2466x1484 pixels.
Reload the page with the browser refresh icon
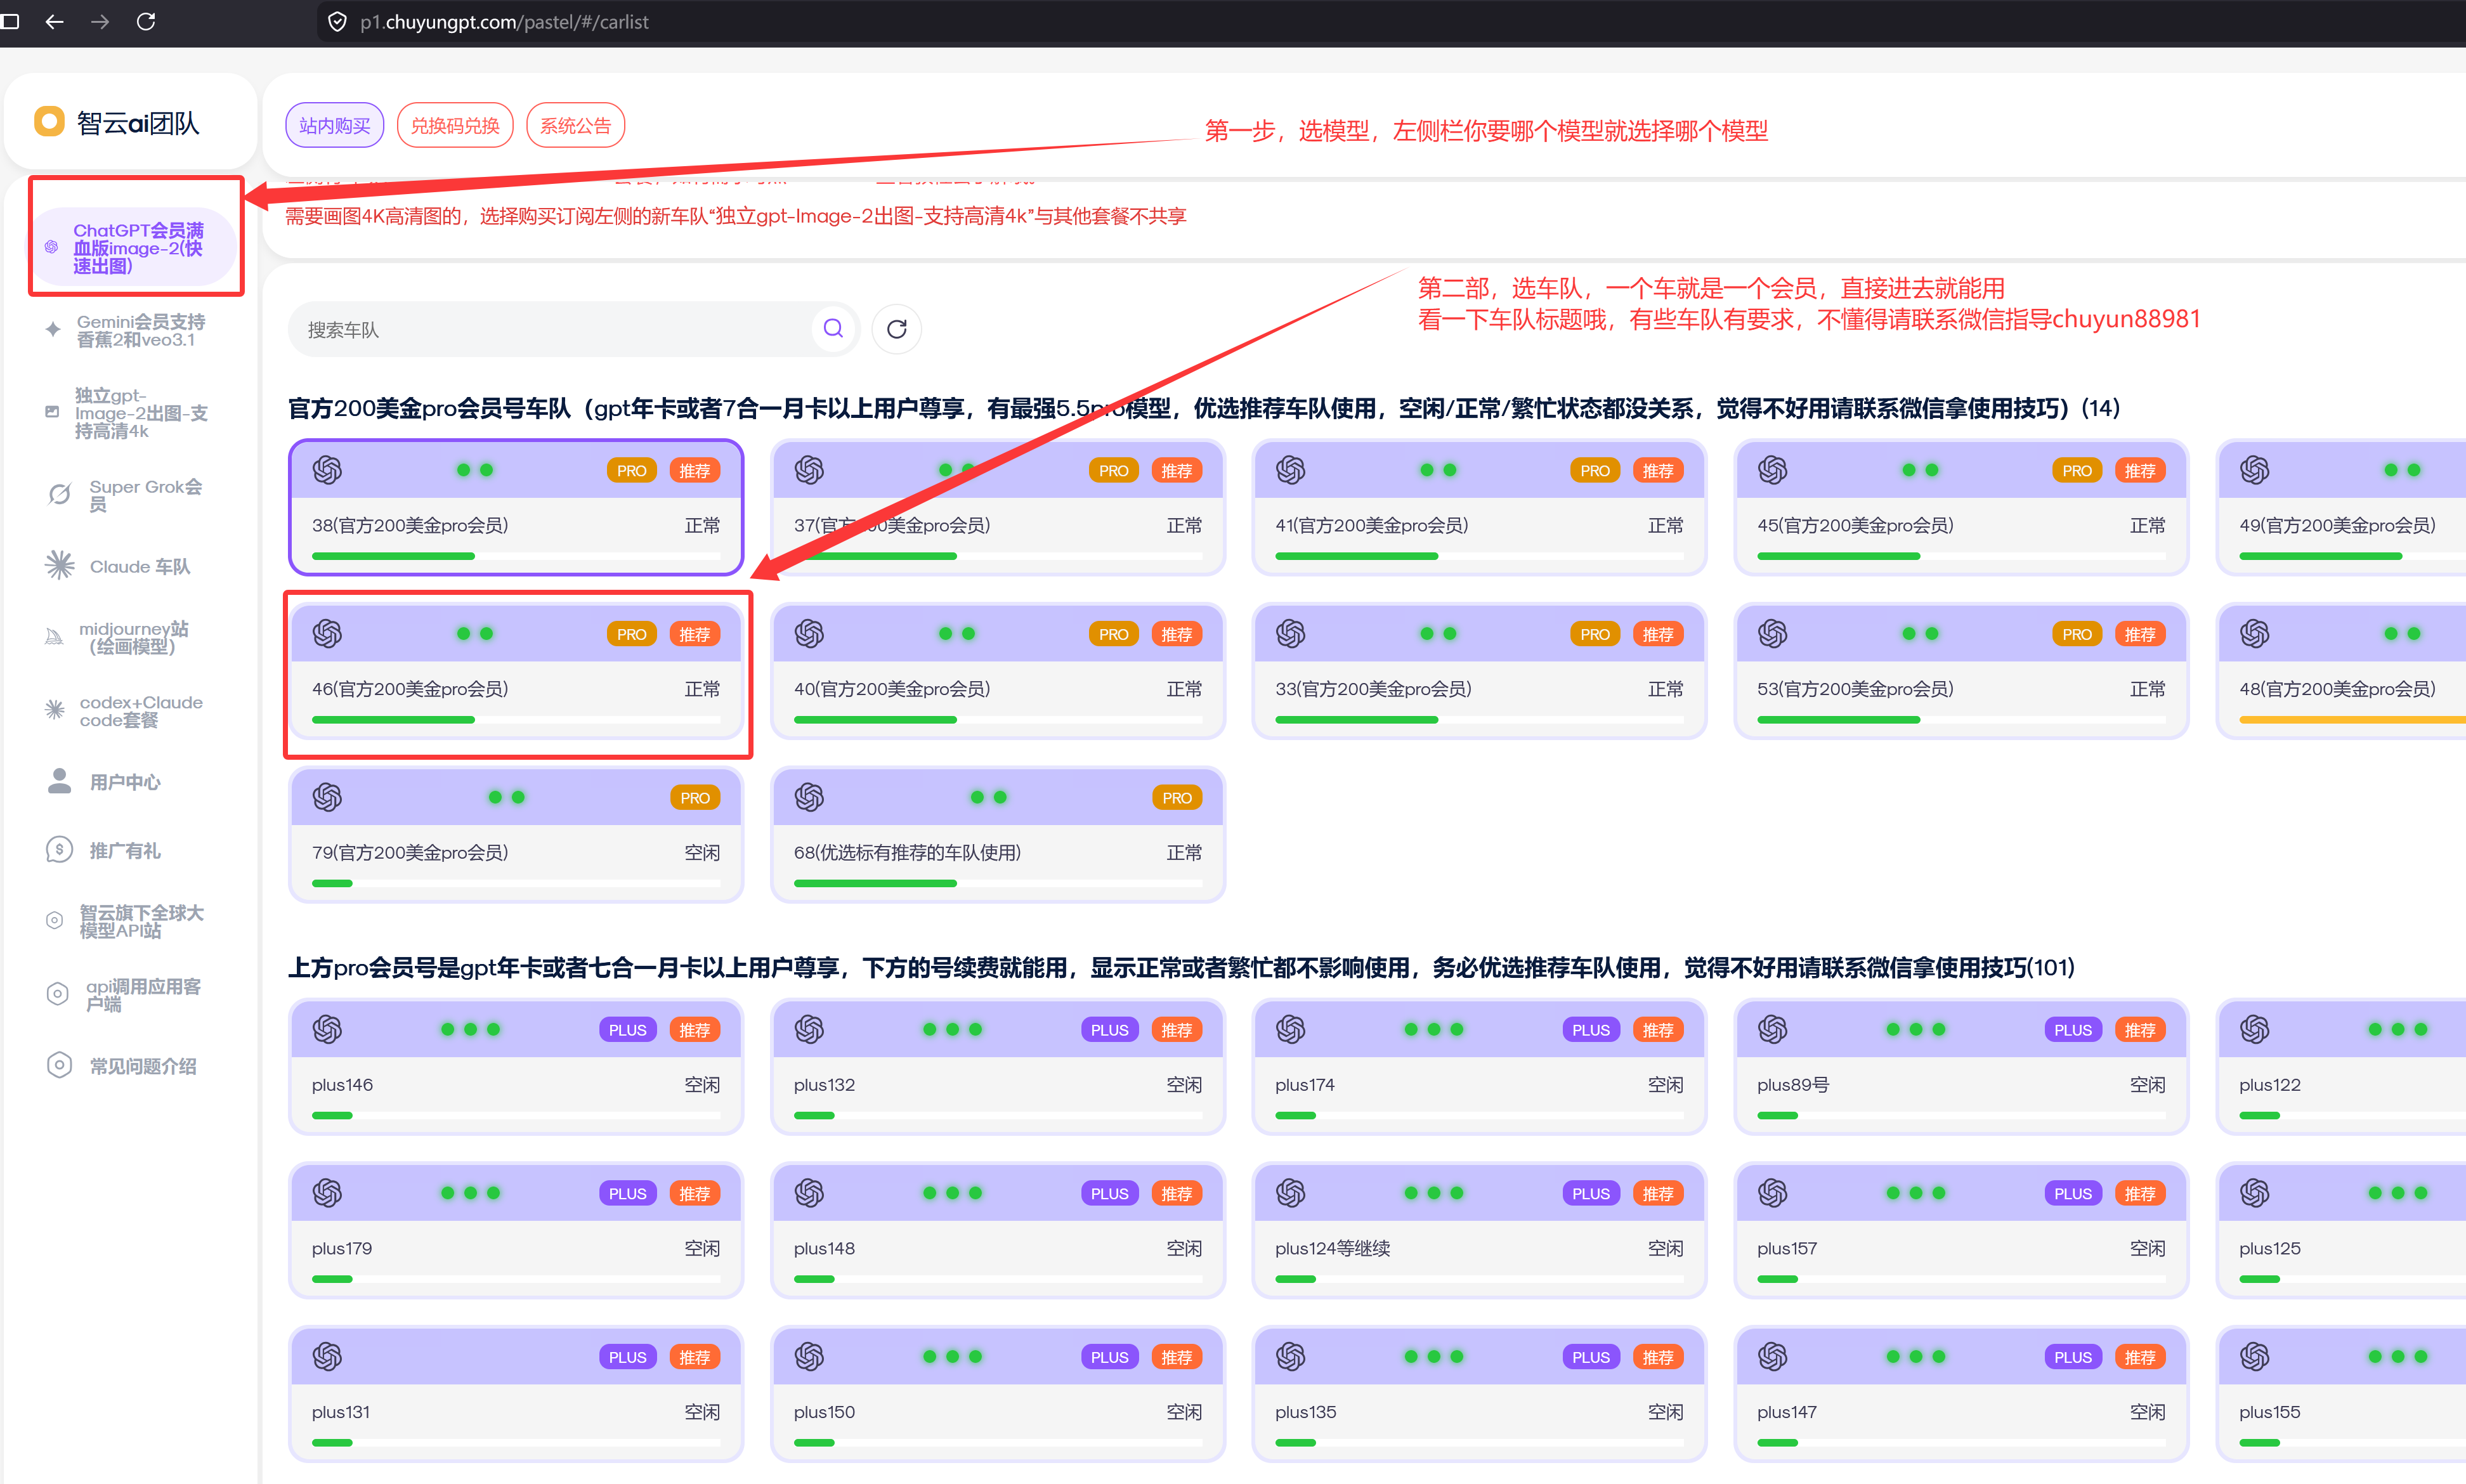(146, 21)
